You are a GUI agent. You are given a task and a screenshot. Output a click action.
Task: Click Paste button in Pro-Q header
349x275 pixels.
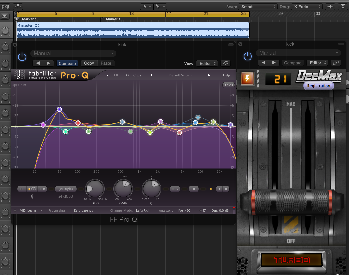[106, 63]
